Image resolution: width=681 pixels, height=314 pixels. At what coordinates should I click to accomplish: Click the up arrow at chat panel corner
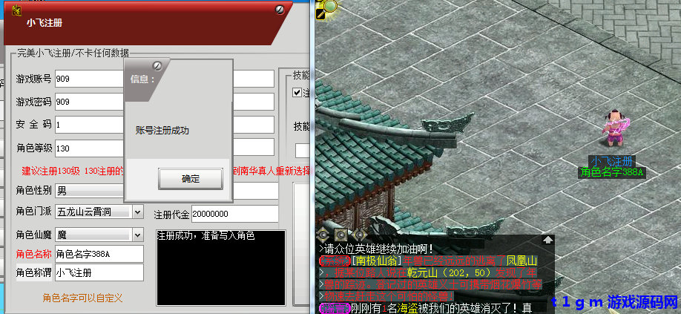547,240
